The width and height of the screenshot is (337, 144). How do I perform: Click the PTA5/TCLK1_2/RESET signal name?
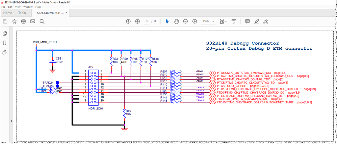[233, 86]
